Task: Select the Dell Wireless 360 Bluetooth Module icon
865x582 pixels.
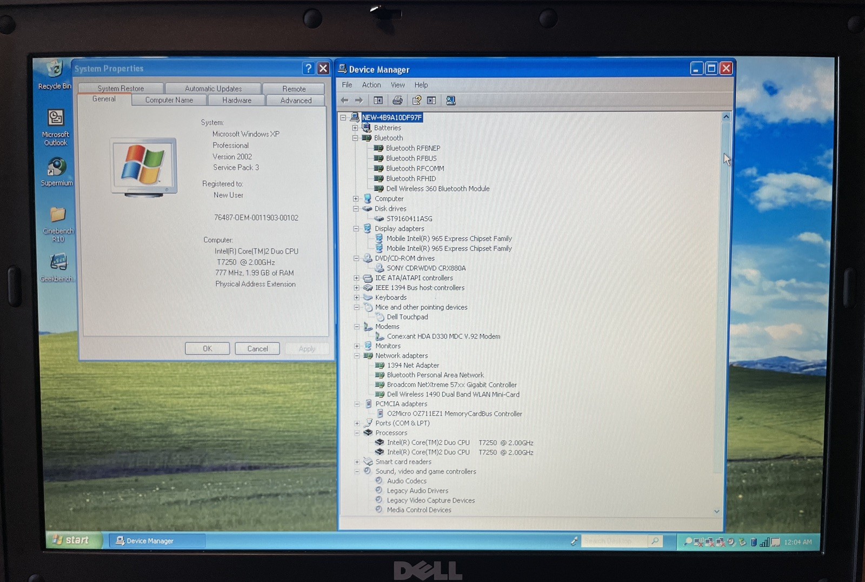Action: (x=379, y=189)
